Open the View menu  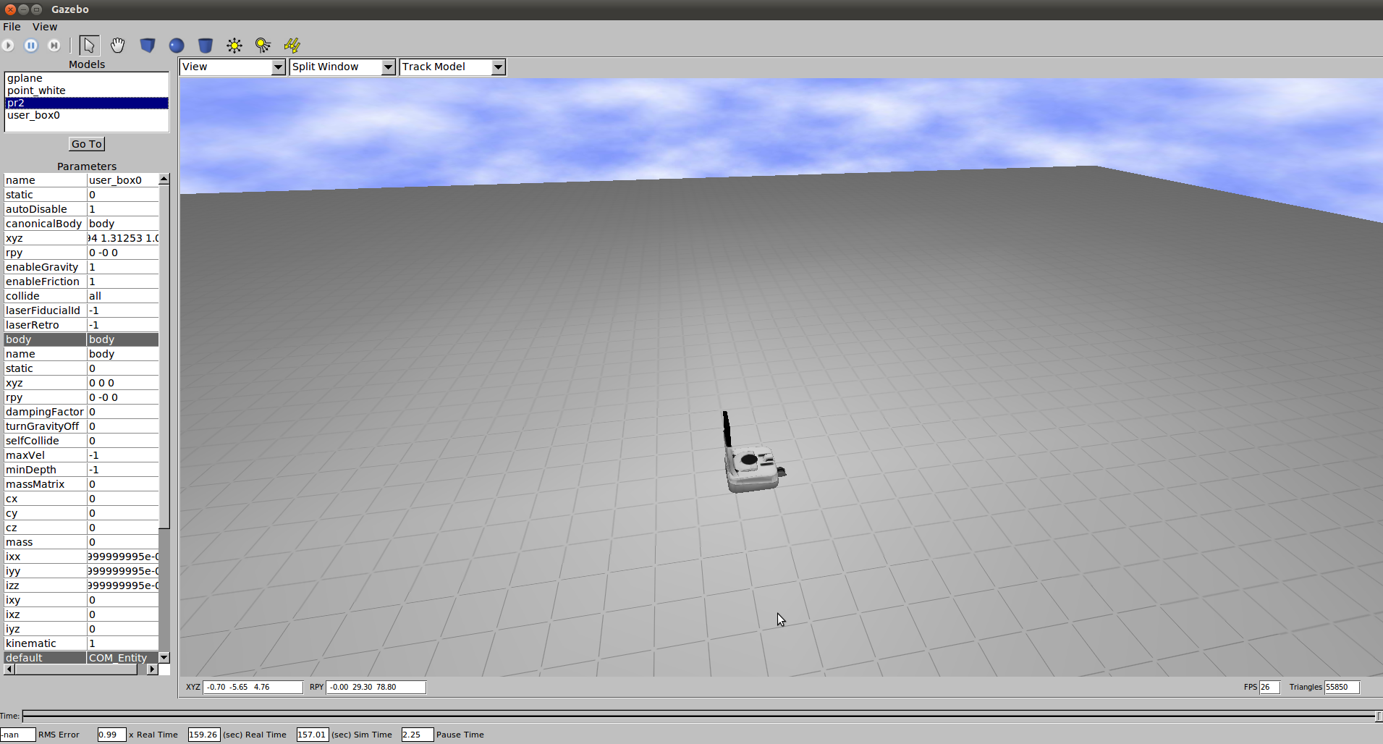(44, 27)
